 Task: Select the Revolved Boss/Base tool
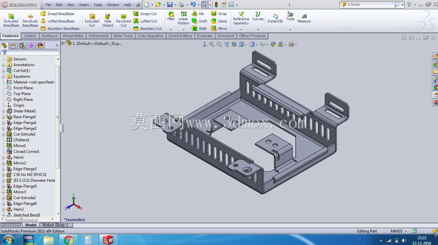[30, 21]
